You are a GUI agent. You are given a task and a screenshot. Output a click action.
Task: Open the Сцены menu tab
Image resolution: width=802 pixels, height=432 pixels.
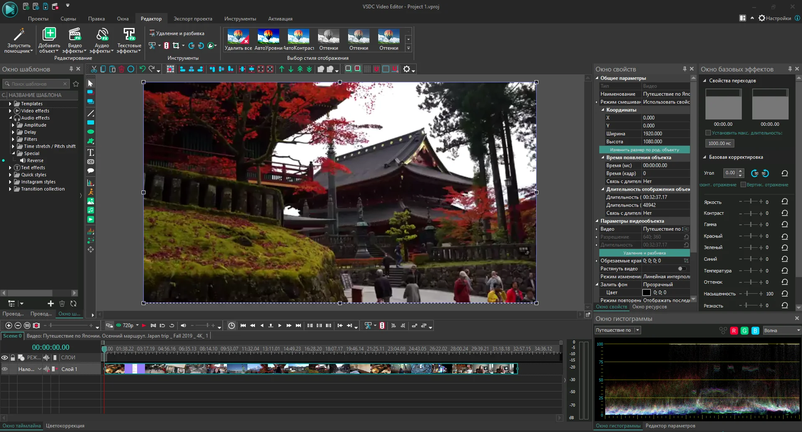[68, 19]
